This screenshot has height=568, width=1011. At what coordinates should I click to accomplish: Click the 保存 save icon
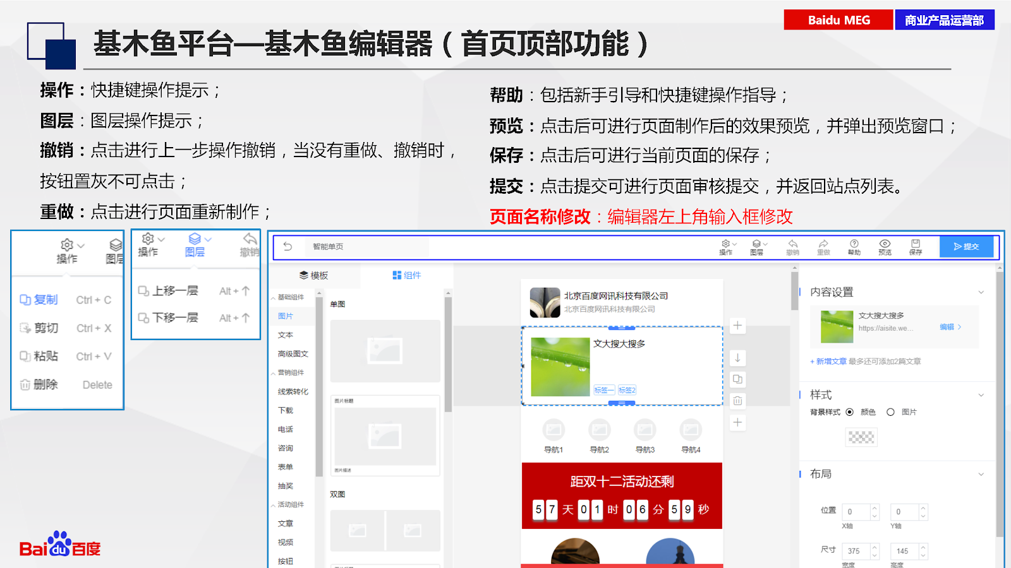point(916,247)
